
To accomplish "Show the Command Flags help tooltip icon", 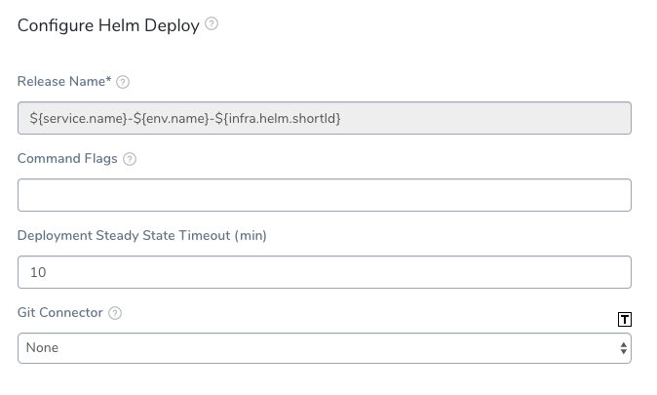I will pos(130,159).
